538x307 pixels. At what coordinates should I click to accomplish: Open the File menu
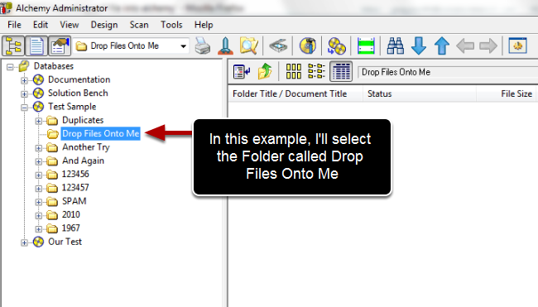point(14,25)
